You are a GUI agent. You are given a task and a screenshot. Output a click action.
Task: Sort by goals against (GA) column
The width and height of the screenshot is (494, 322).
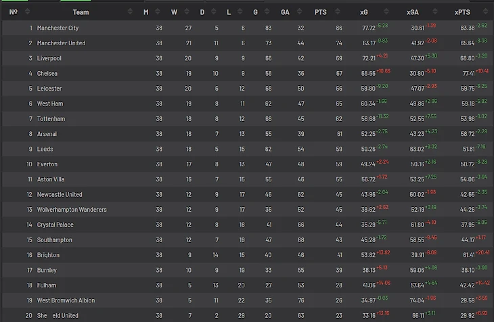[285, 12]
